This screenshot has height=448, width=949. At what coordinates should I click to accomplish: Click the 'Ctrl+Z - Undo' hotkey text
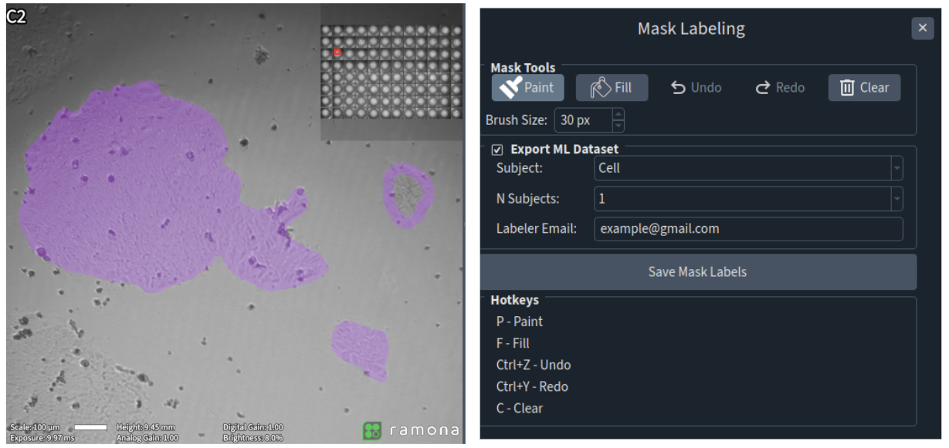[534, 365]
